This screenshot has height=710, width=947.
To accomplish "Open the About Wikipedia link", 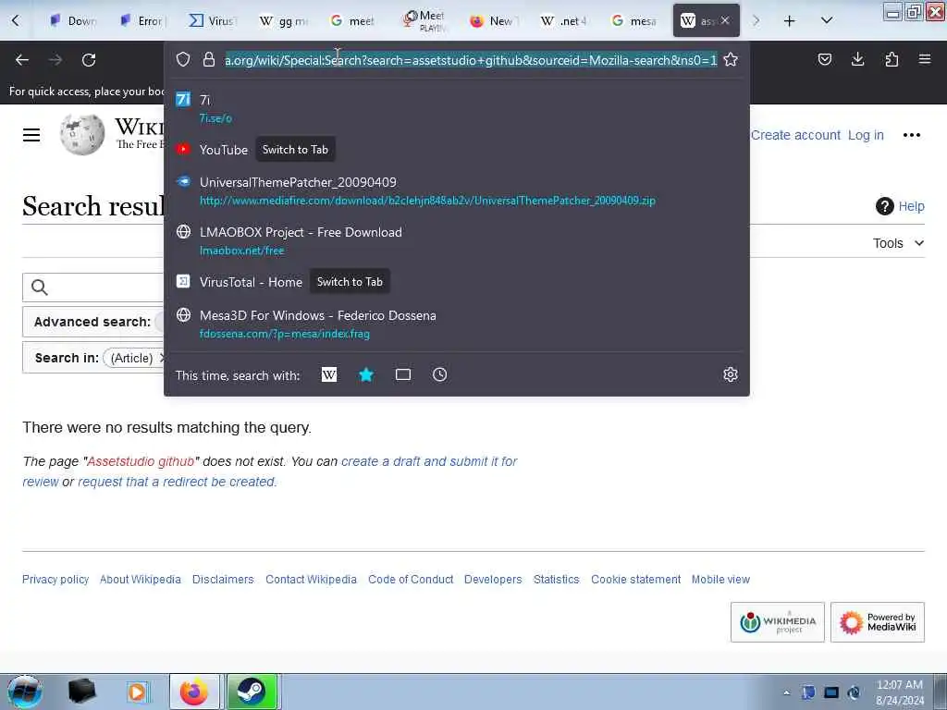I will [141, 580].
